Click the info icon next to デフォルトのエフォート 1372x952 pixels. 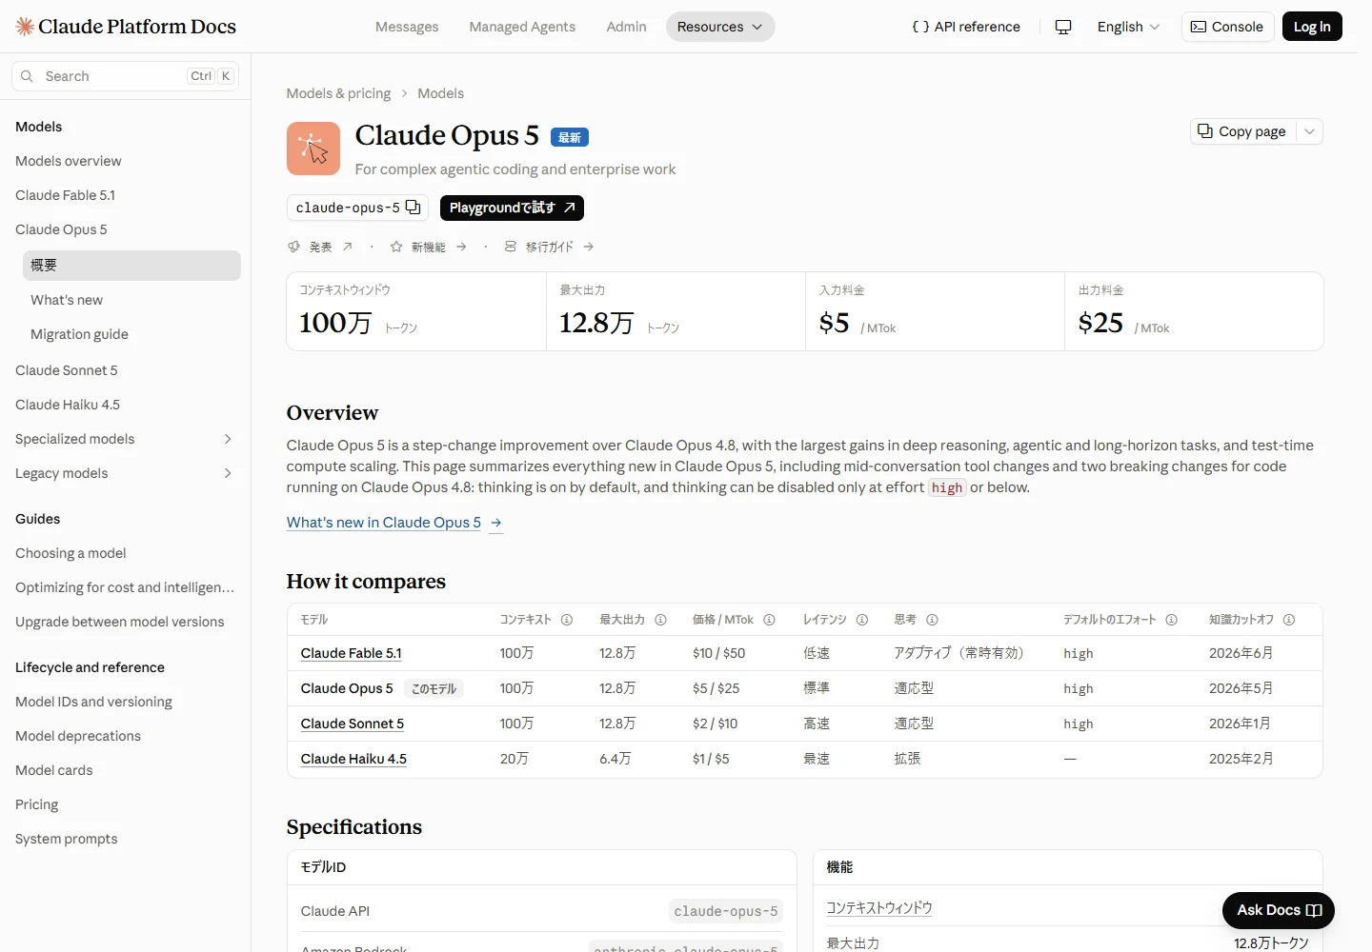click(1172, 620)
